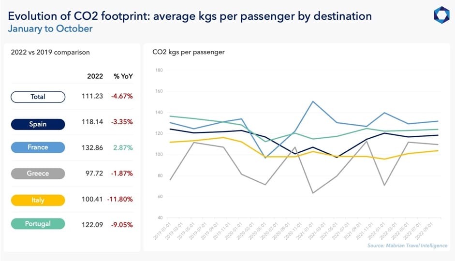This screenshot has height=261, width=455.
Task: Click the CO2 kgs per passenger chart title
Action: coord(188,52)
